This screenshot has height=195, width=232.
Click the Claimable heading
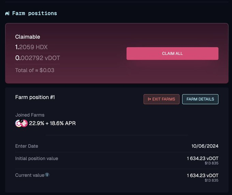point(28,37)
